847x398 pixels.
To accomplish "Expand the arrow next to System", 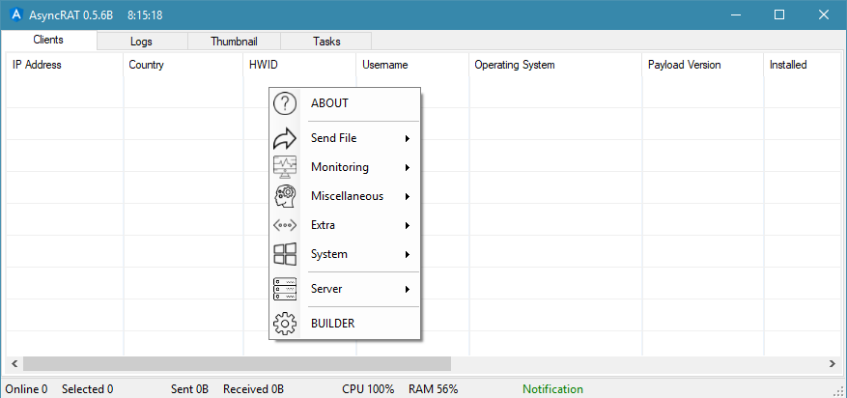I will pos(408,255).
